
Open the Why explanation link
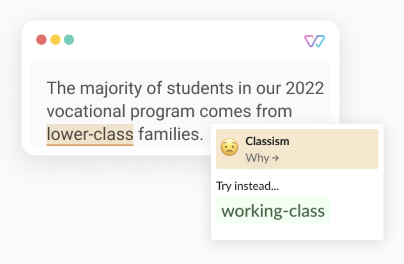click(262, 158)
